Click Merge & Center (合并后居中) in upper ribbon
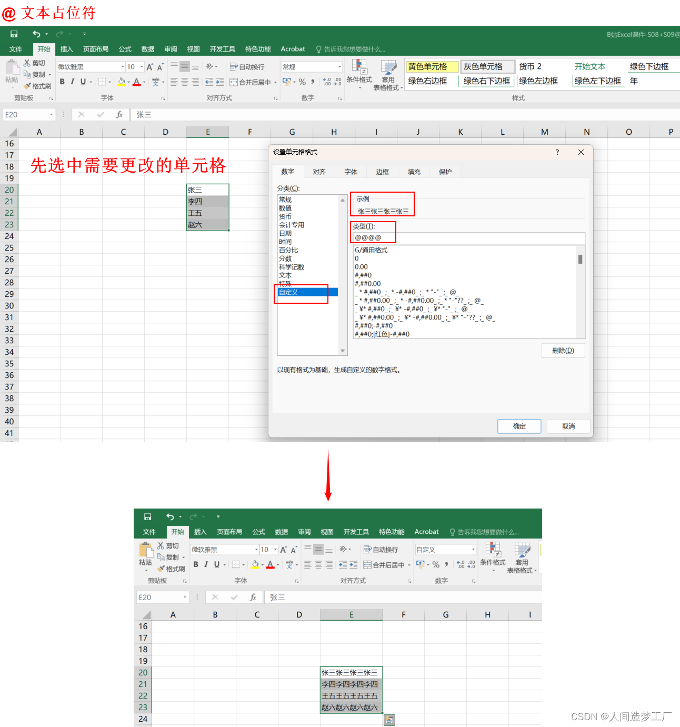This screenshot has width=680, height=727. [x=251, y=82]
